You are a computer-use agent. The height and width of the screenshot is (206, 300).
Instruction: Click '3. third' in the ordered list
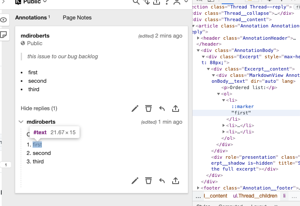coord(35,161)
